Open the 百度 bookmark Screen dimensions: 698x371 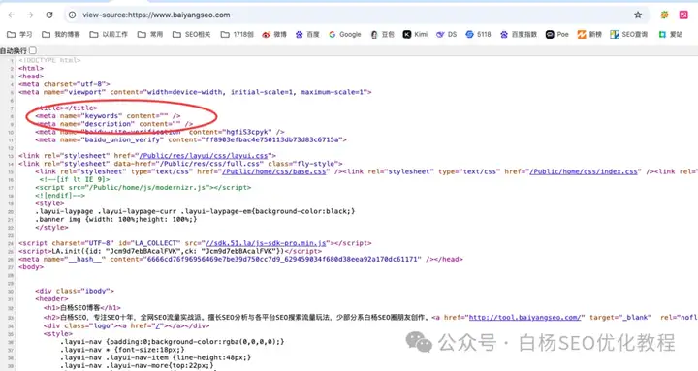point(307,34)
